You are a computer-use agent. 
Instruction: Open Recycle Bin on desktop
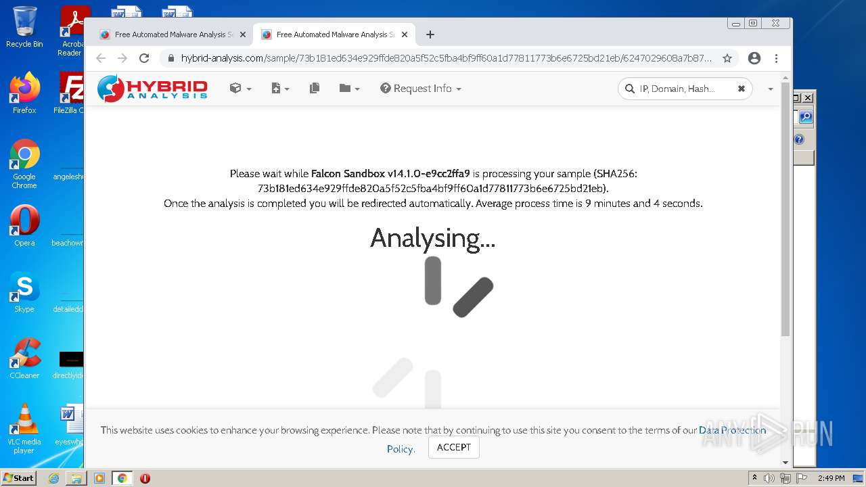tap(24, 27)
